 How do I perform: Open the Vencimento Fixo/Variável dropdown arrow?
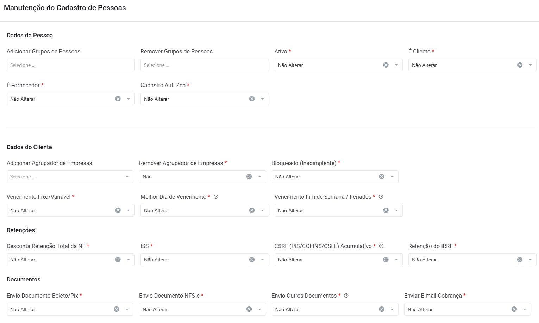pos(129,210)
